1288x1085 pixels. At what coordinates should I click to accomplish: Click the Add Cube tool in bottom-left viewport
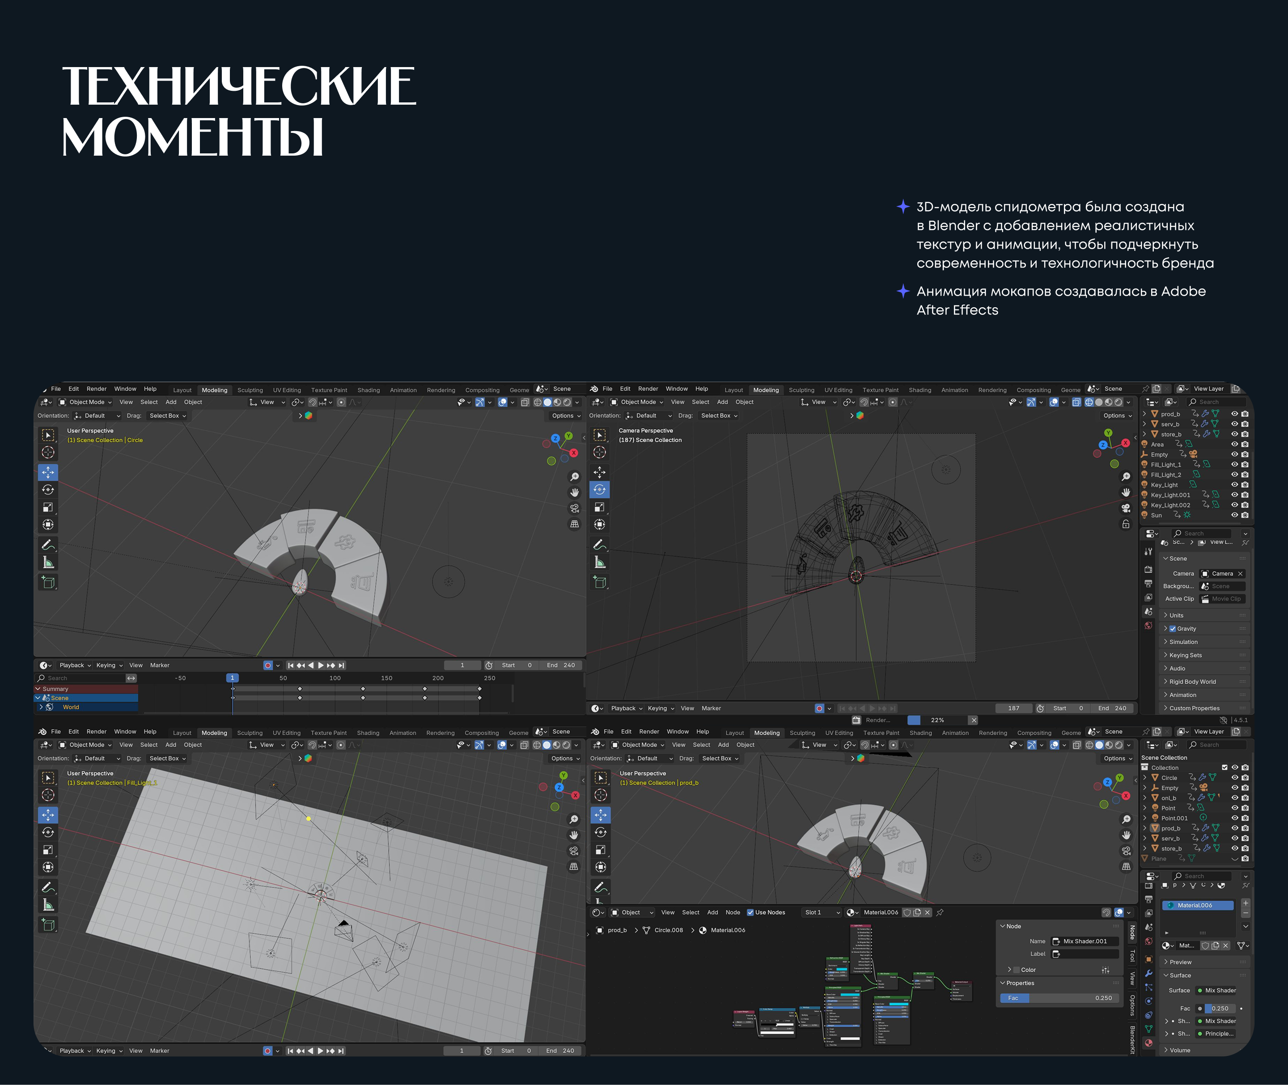(x=48, y=924)
